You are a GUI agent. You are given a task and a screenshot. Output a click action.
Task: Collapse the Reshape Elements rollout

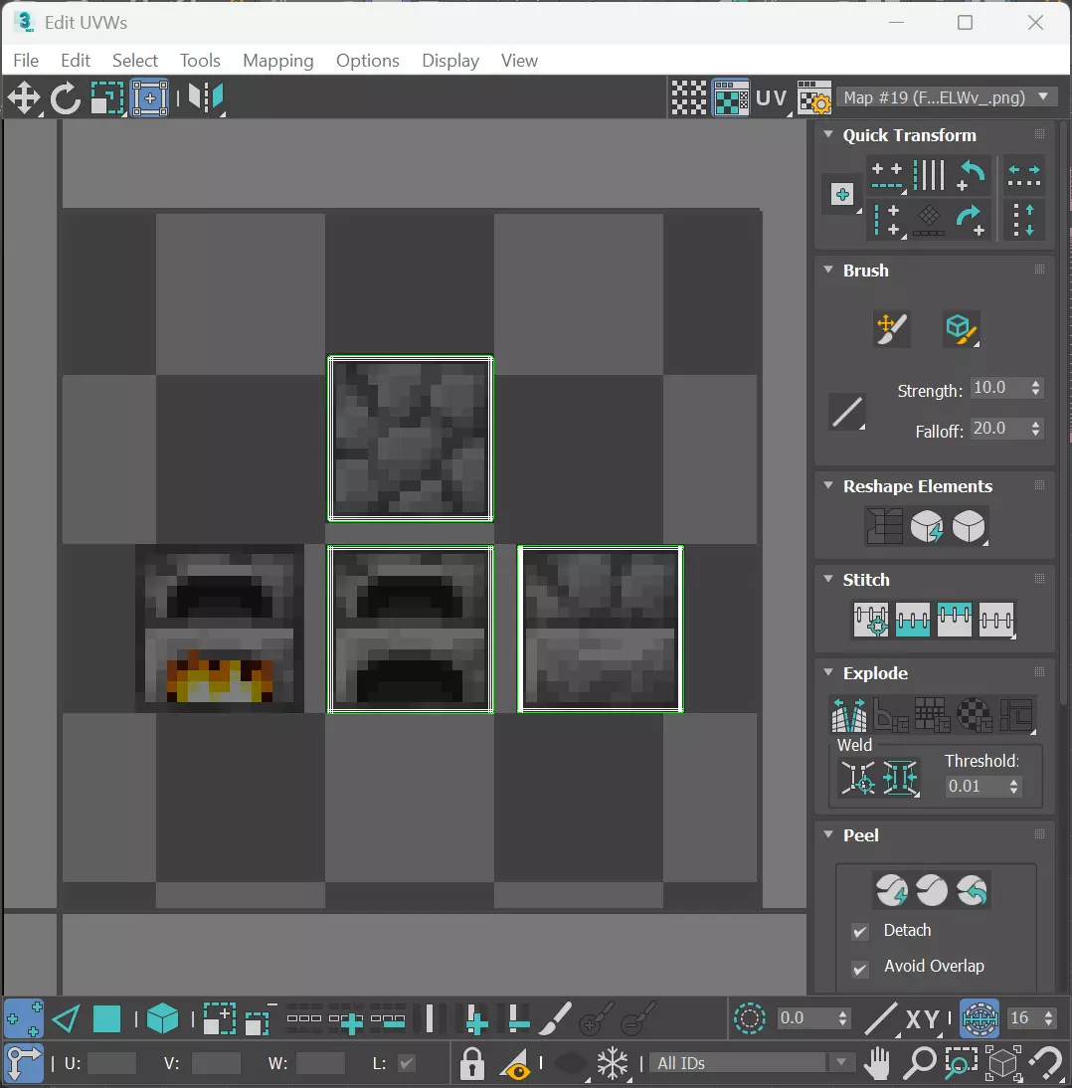pos(828,485)
